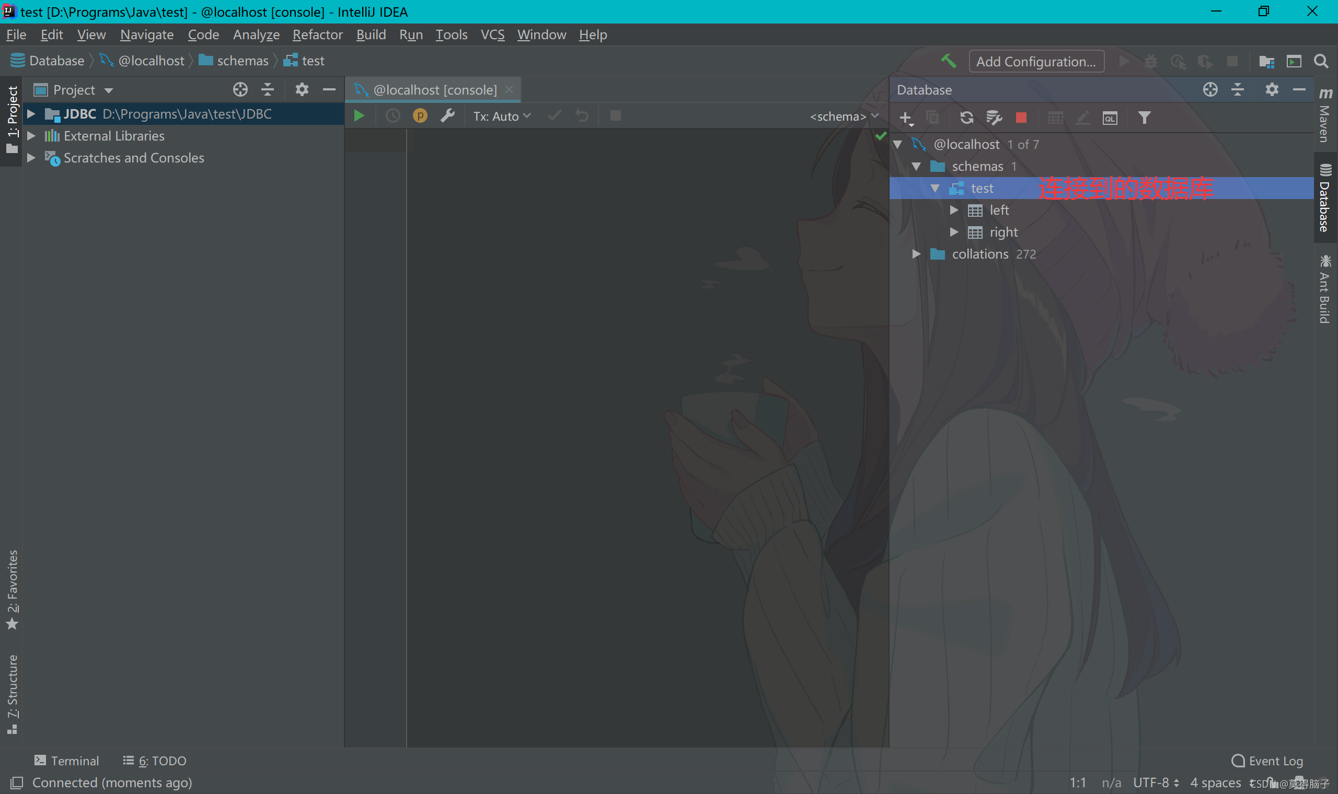Screen dimensions: 1338x794
Task: Open query console QL icon
Action: pyautogui.click(x=1110, y=118)
